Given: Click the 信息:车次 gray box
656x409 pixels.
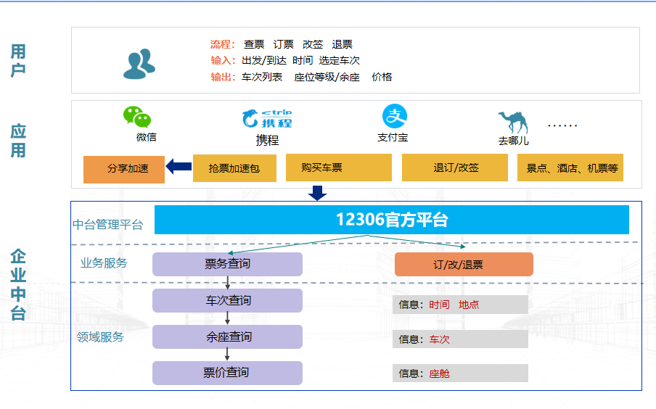Looking at the screenshot, I should pos(460,339).
